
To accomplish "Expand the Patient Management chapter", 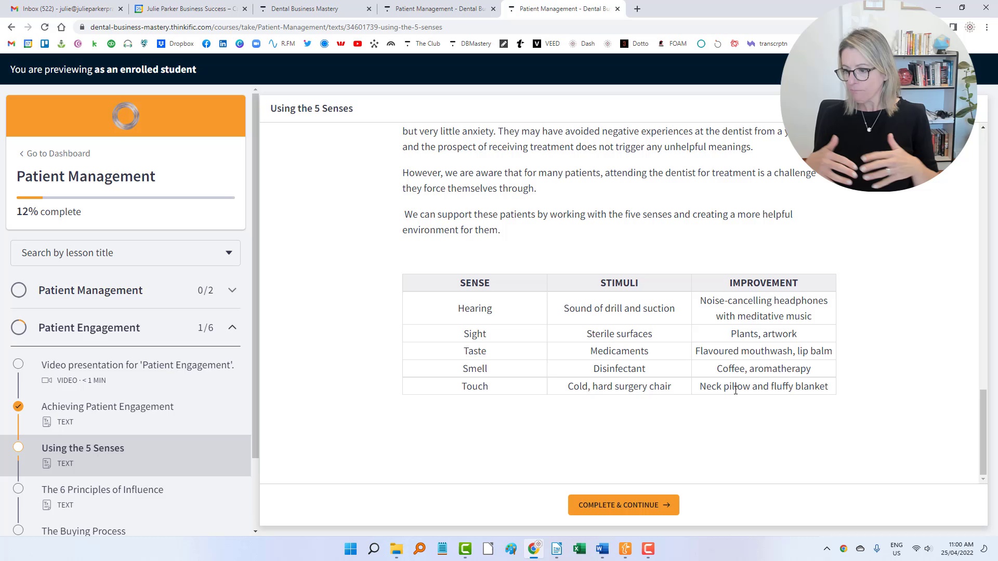I will tap(232, 290).
